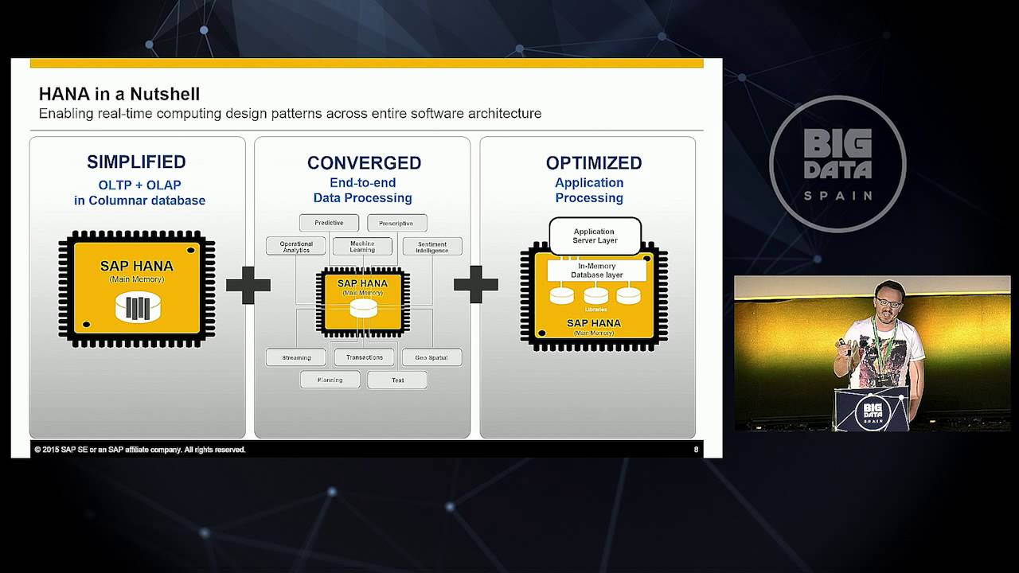Click the 'HANA in a Nutshell' slide title
1019x573 pixels.
click(119, 95)
